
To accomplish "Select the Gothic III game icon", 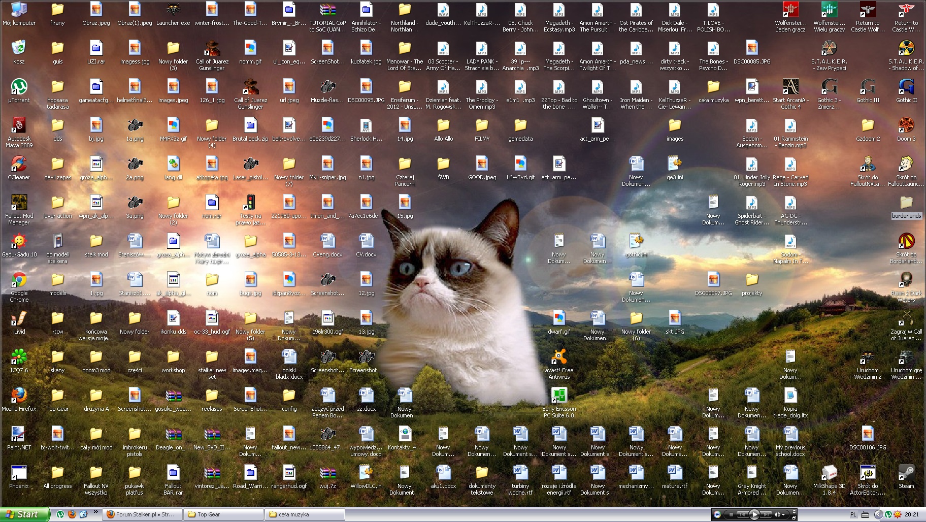I will pos(868,91).
